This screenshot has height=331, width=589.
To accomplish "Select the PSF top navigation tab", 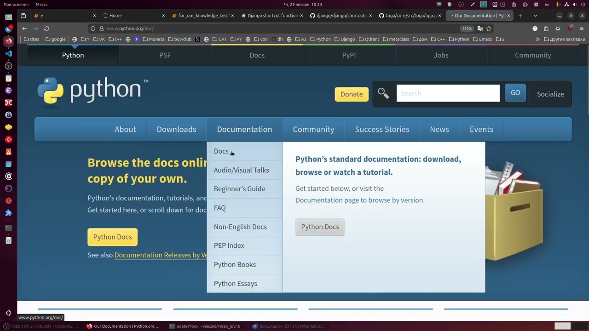I will pyautogui.click(x=165, y=55).
